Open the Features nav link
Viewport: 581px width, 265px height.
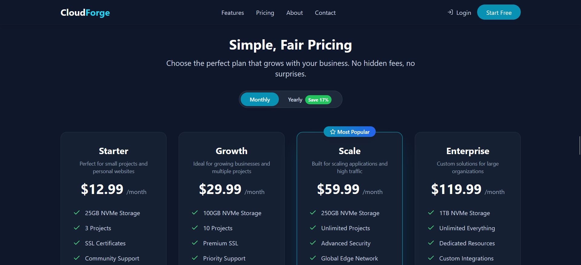[x=233, y=13]
